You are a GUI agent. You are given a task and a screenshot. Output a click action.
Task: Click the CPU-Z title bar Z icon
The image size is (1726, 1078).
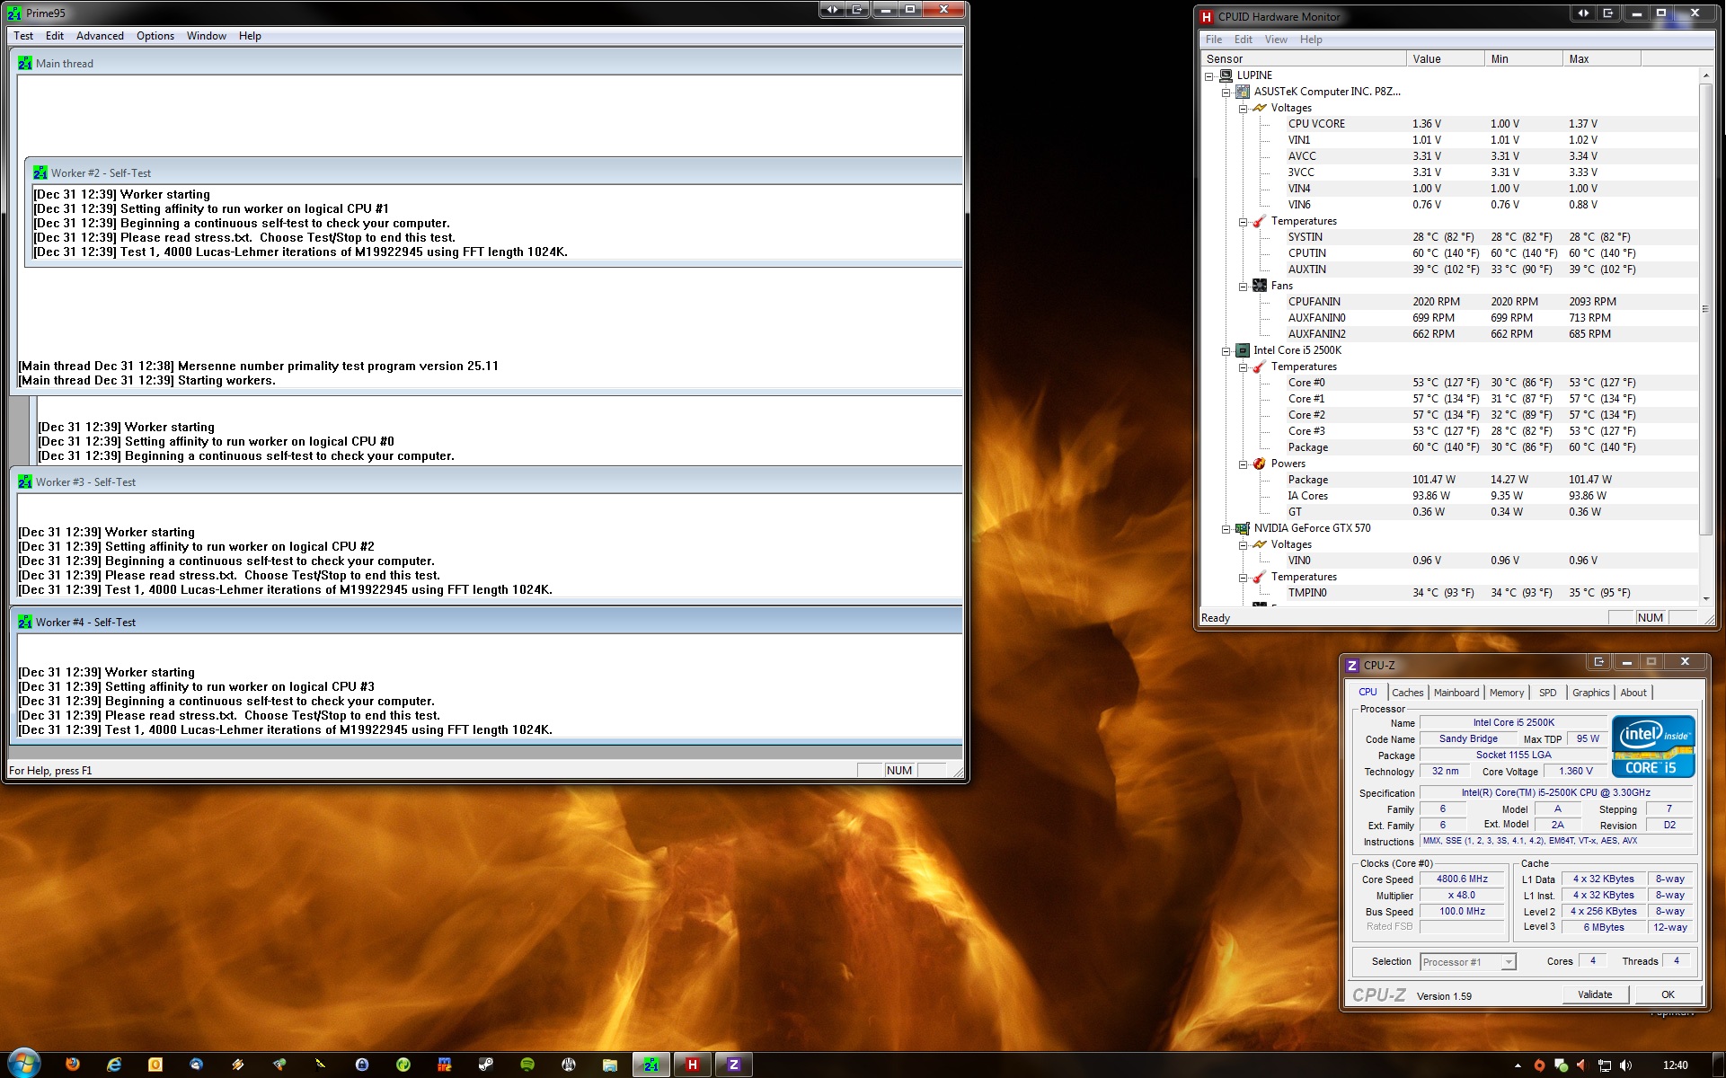click(x=1352, y=666)
